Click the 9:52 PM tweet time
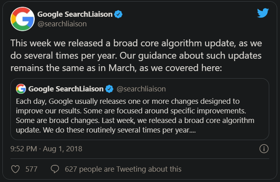This screenshot has width=280, height=182. tap(24, 149)
